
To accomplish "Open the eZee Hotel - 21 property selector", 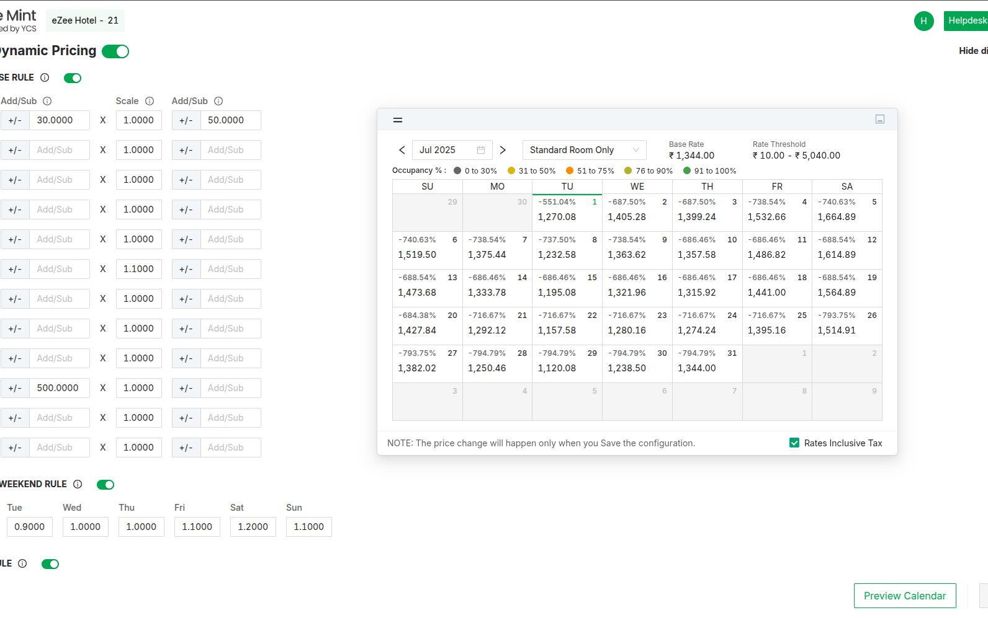I will 85,20.
